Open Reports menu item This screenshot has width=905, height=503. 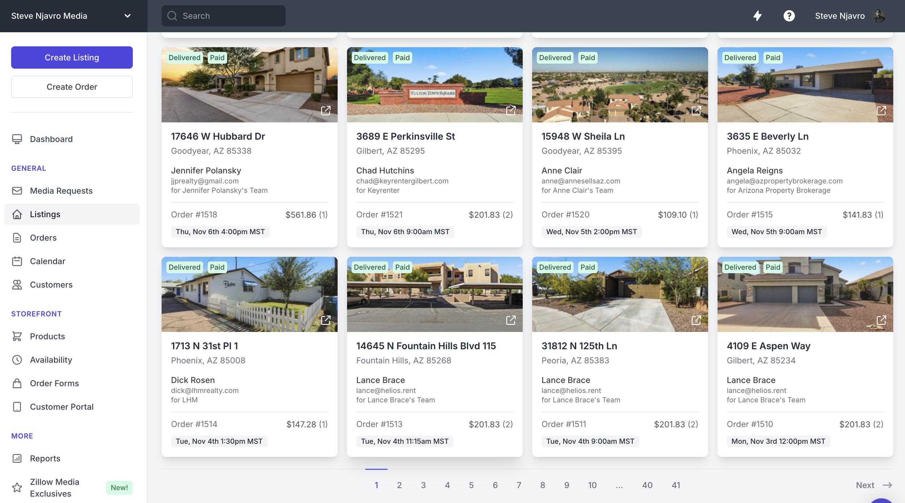point(45,458)
